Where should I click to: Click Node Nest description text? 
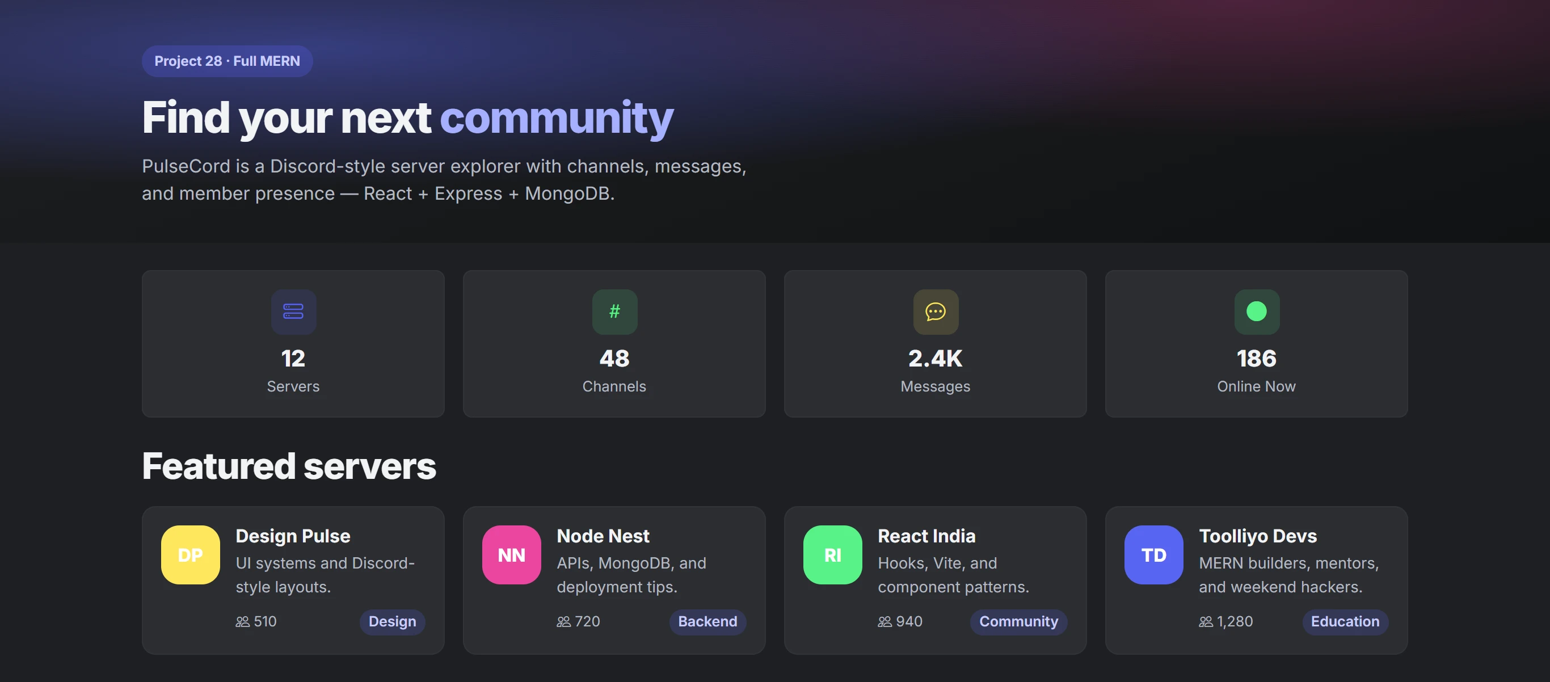(631, 575)
